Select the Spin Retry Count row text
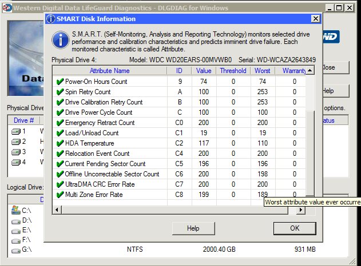The width and height of the screenshot is (361, 266). [x=88, y=92]
